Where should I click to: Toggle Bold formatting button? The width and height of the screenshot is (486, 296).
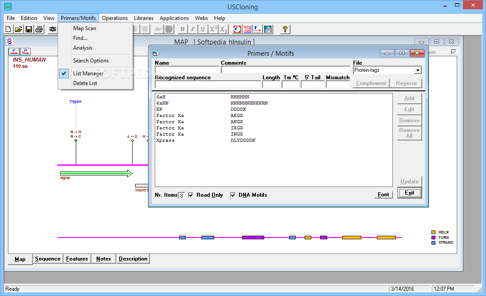[x=183, y=29]
